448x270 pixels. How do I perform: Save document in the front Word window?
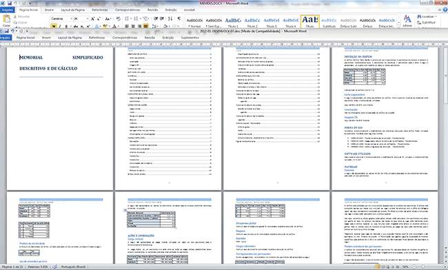pyautogui.click(x=6, y=31)
